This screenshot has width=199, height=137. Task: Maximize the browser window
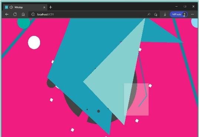coord(185,6)
